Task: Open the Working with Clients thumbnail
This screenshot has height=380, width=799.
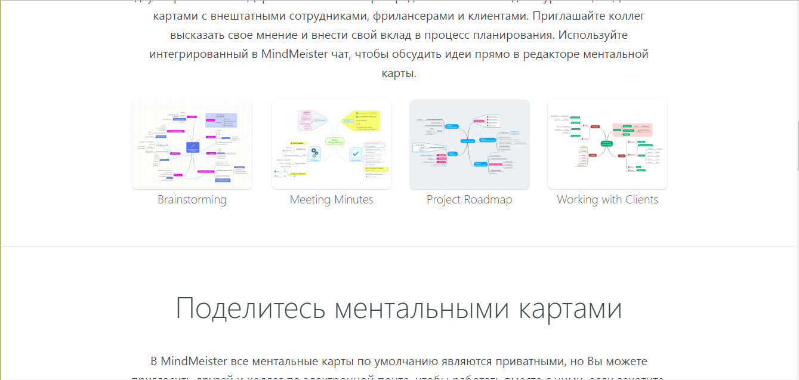Action: [x=607, y=144]
